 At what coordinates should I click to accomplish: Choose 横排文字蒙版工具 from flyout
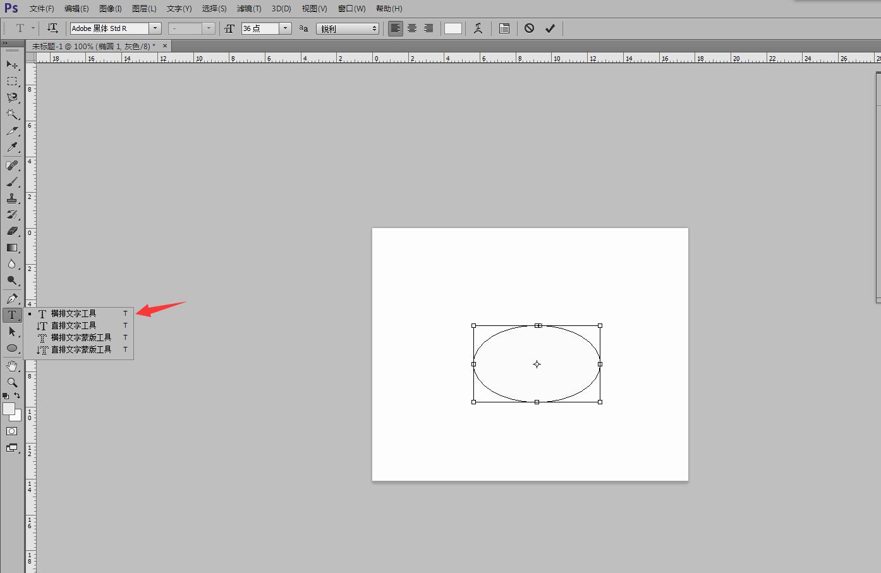[x=78, y=337]
